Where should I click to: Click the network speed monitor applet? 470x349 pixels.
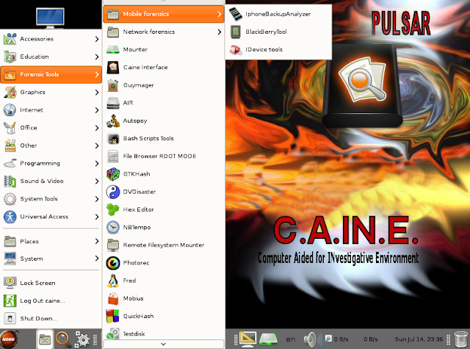coord(351,339)
